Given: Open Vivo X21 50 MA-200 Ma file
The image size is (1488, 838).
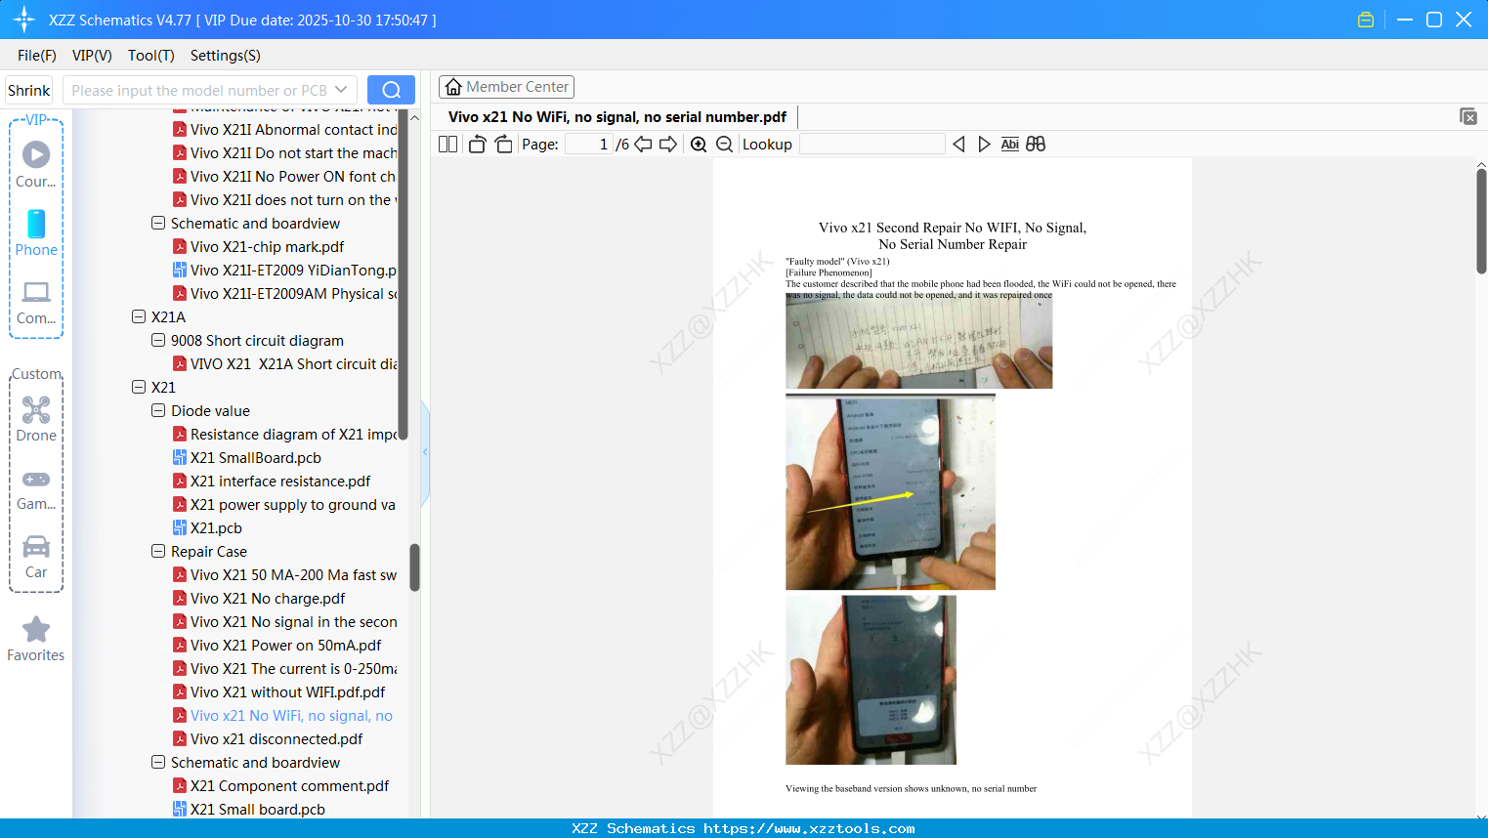Looking at the screenshot, I should tap(284, 575).
